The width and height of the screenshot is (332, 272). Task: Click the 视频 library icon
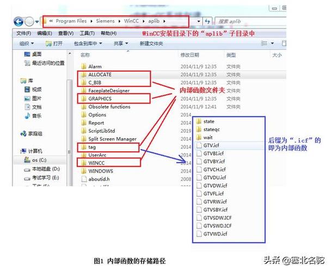click(27, 90)
